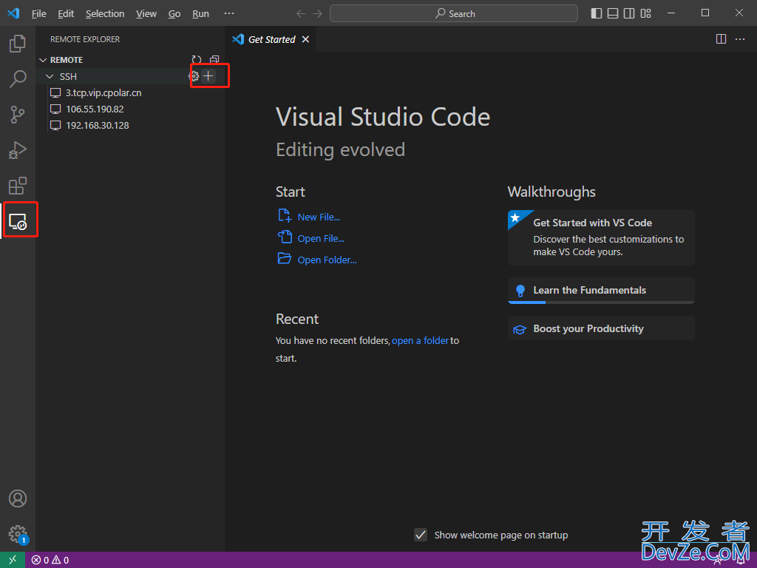
Task: Open Get Started with VS Code walkthrough
Action: click(x=601, y=237)
